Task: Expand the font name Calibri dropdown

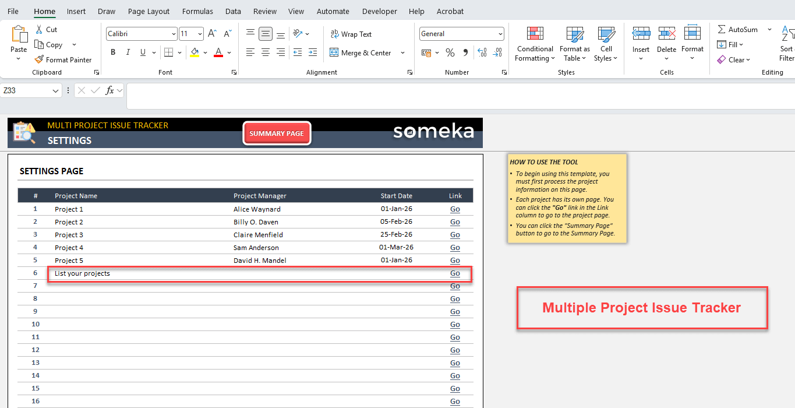Action: (173, 34)
